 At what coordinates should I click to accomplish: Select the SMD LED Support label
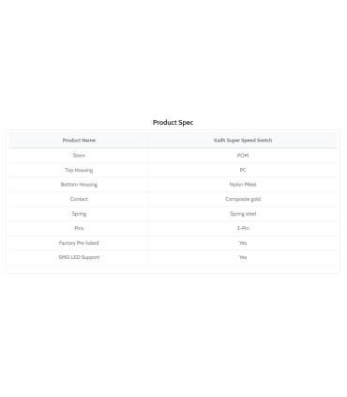tap(79, 257)
